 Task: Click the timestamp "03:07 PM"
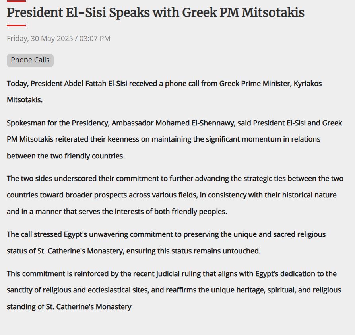coord(95,39)
